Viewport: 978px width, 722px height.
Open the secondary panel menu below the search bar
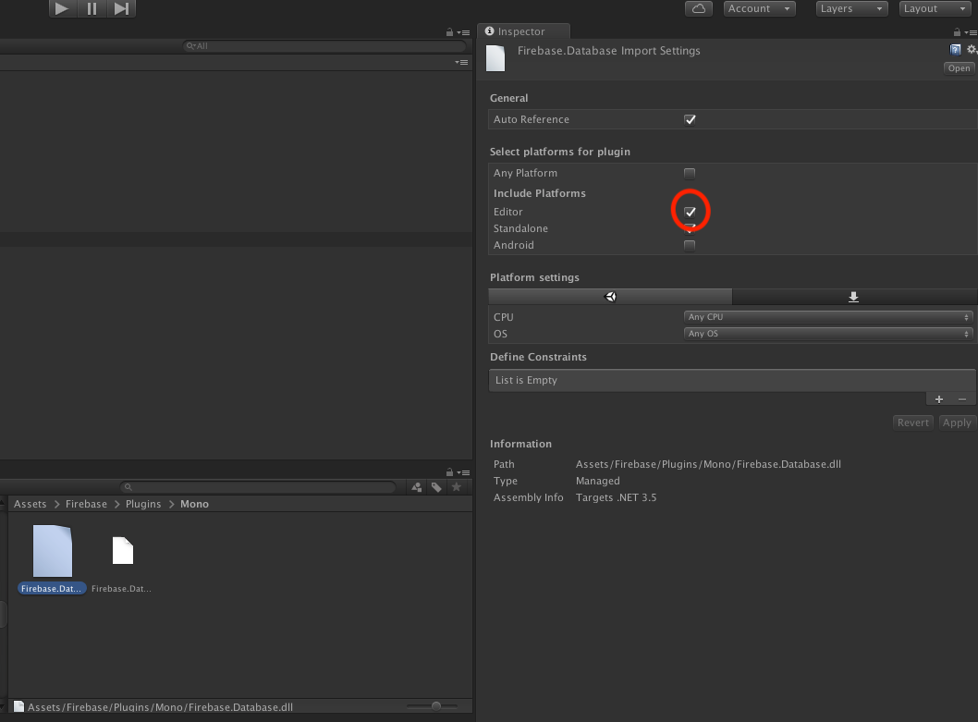[x=461, y=62]
